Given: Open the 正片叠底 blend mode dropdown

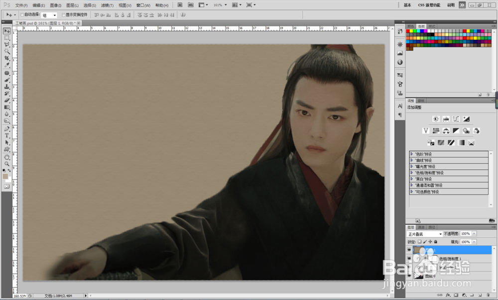Looking at the screenshot, I should (x=425, y=234).
